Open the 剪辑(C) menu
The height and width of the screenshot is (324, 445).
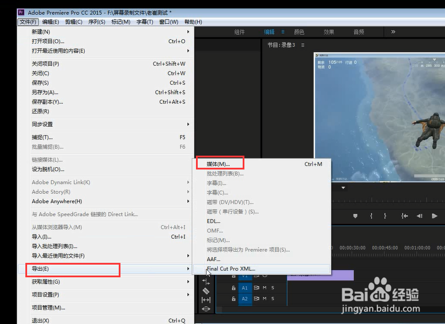(x=74, y=22)
